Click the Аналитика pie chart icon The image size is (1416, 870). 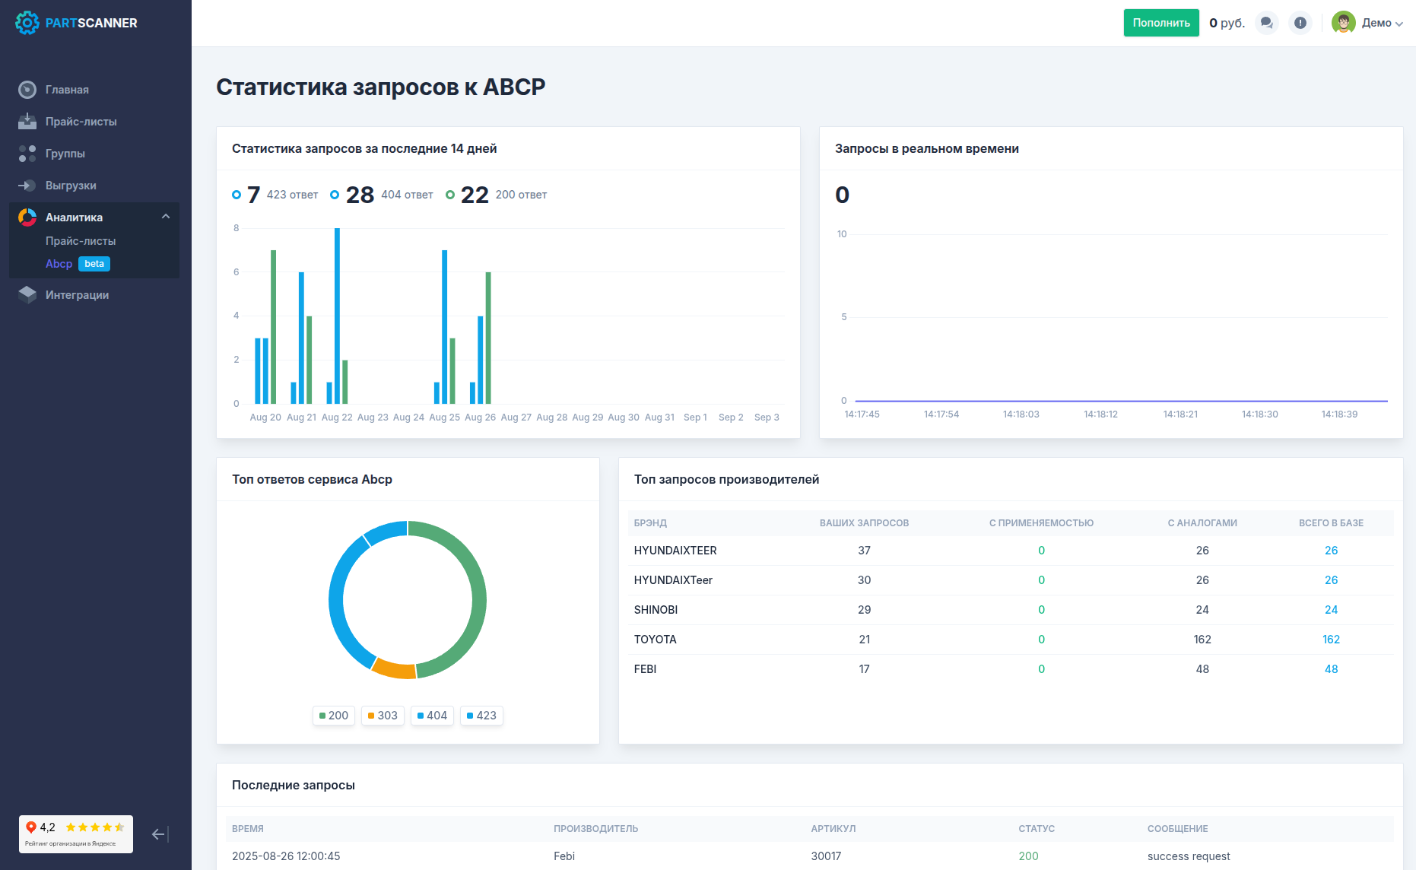pyautogui.click(x=27, y=217)
